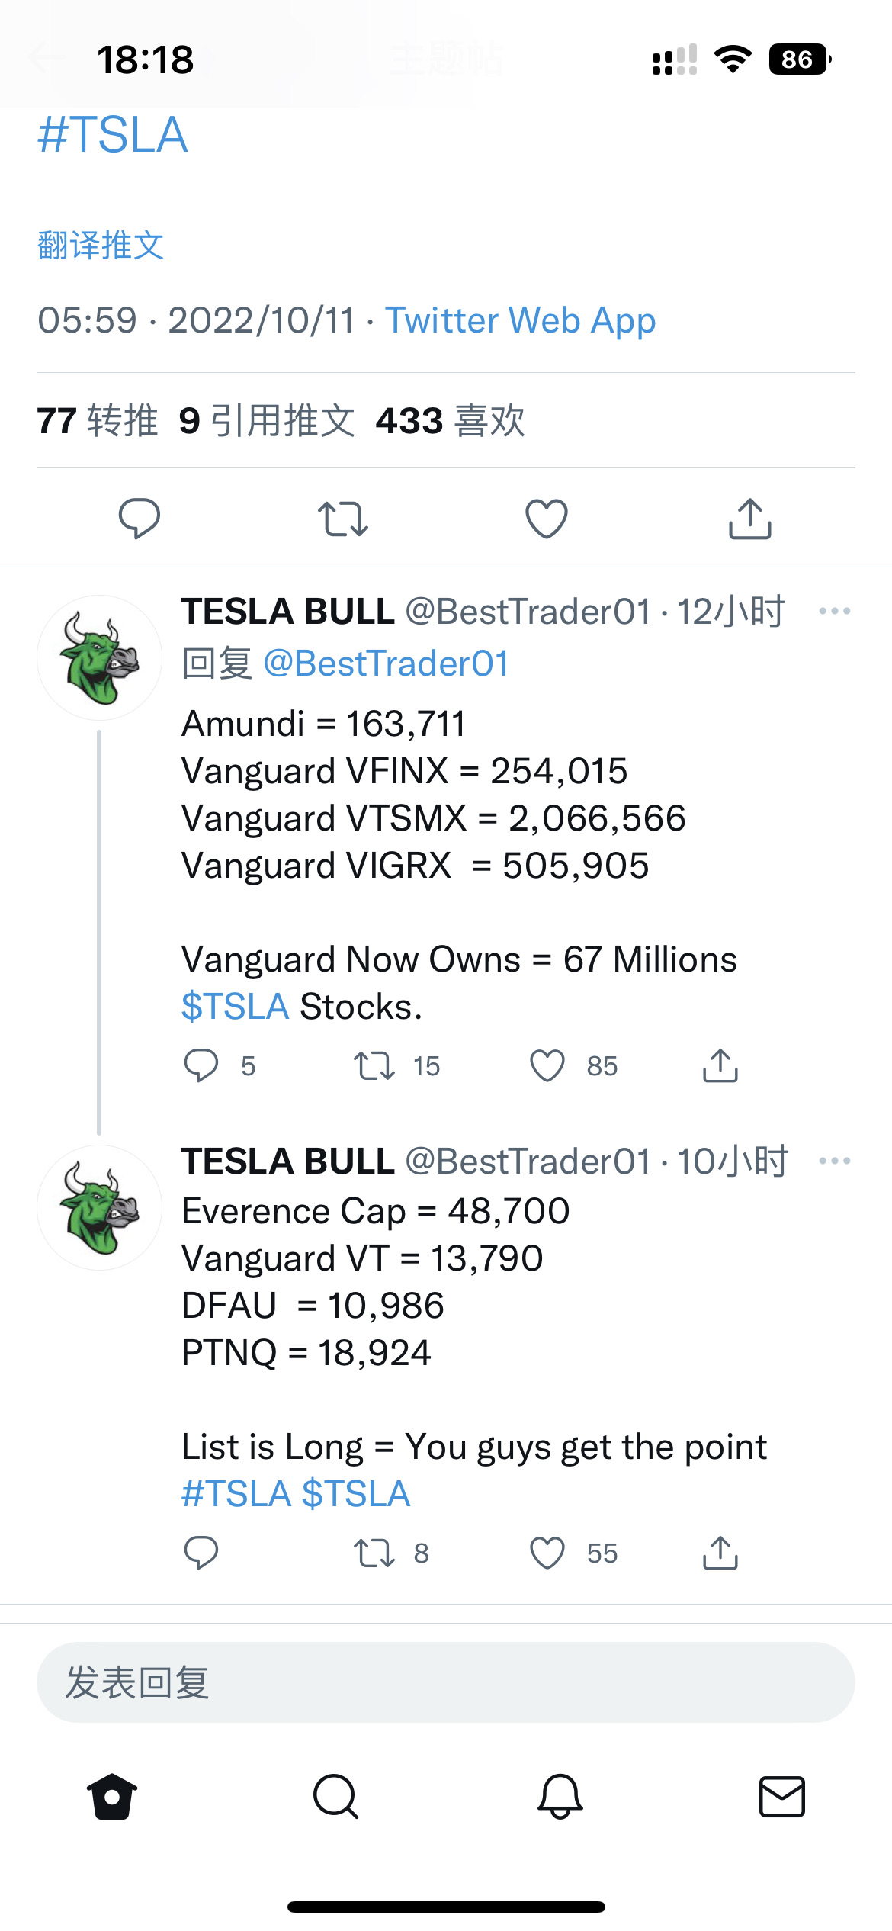Open comments on the Amundi reply
Image resolution: width=892 pixels, height=1931 pixels.
pyautogui.click(x=201, y=1065)
